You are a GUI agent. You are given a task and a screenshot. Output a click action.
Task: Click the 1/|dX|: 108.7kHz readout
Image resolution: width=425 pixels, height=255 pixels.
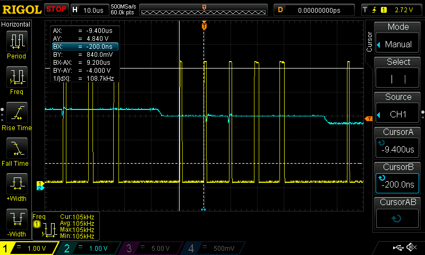coord(83,79)
